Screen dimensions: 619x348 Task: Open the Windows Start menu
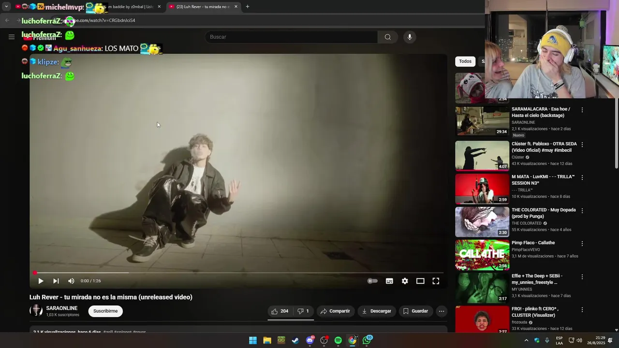pyautogui.click(x=253, y=340)
